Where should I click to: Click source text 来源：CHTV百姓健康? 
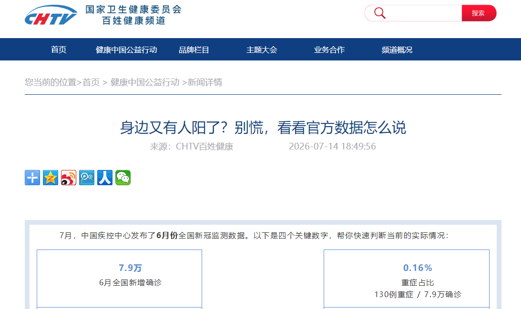[192, 146]
